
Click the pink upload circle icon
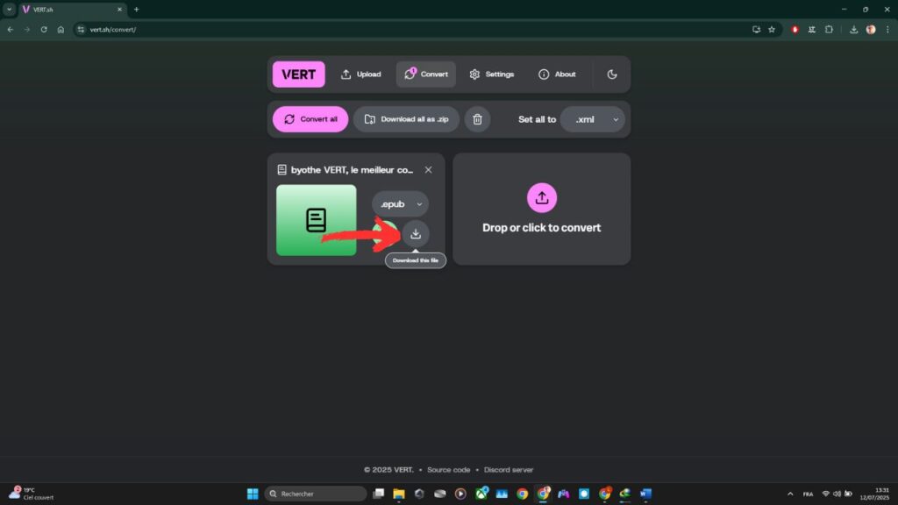542,197
